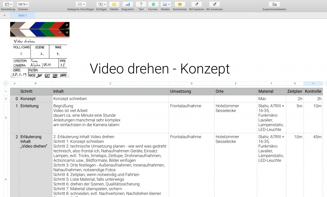Switch to the Blatt 1 tab
The width and height of the screenshot is (327, 197).
pyautogui.click(x=23, y=16)
